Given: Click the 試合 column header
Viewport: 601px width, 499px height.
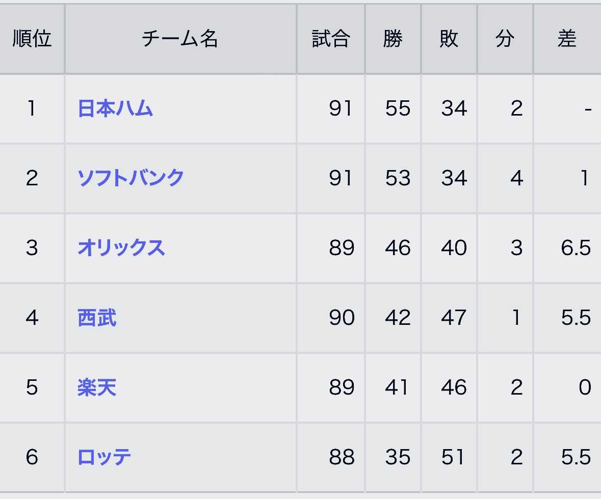Looking at the screenshot, I should click(x=331, y=39).
